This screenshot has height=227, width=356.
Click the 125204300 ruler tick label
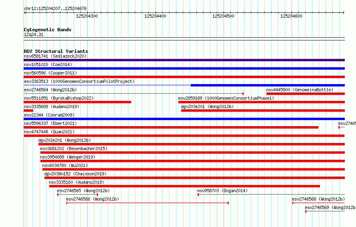point(87,16)
